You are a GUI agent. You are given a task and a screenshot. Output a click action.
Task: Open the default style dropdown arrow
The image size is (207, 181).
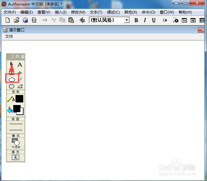[x=127, y=20]
